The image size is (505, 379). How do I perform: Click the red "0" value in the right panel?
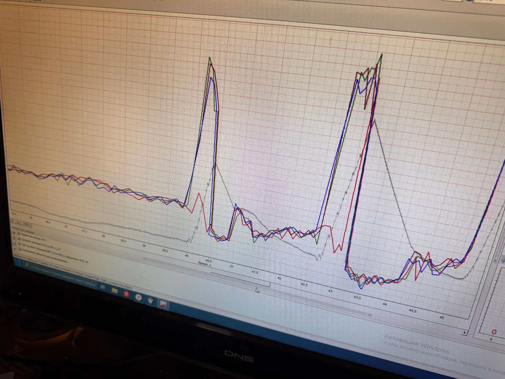(494, 332)
